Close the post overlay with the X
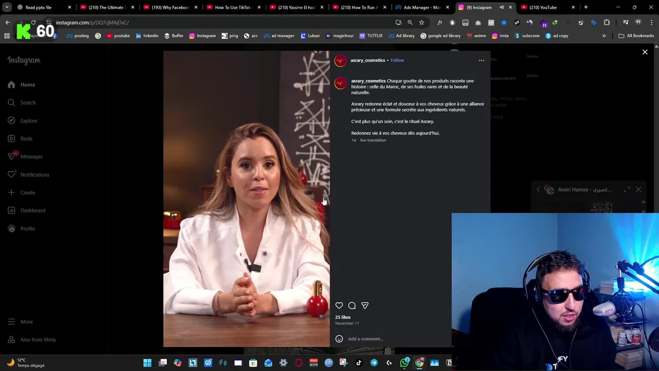The height and width of the screenshot is (371, 659). (645, 52)
